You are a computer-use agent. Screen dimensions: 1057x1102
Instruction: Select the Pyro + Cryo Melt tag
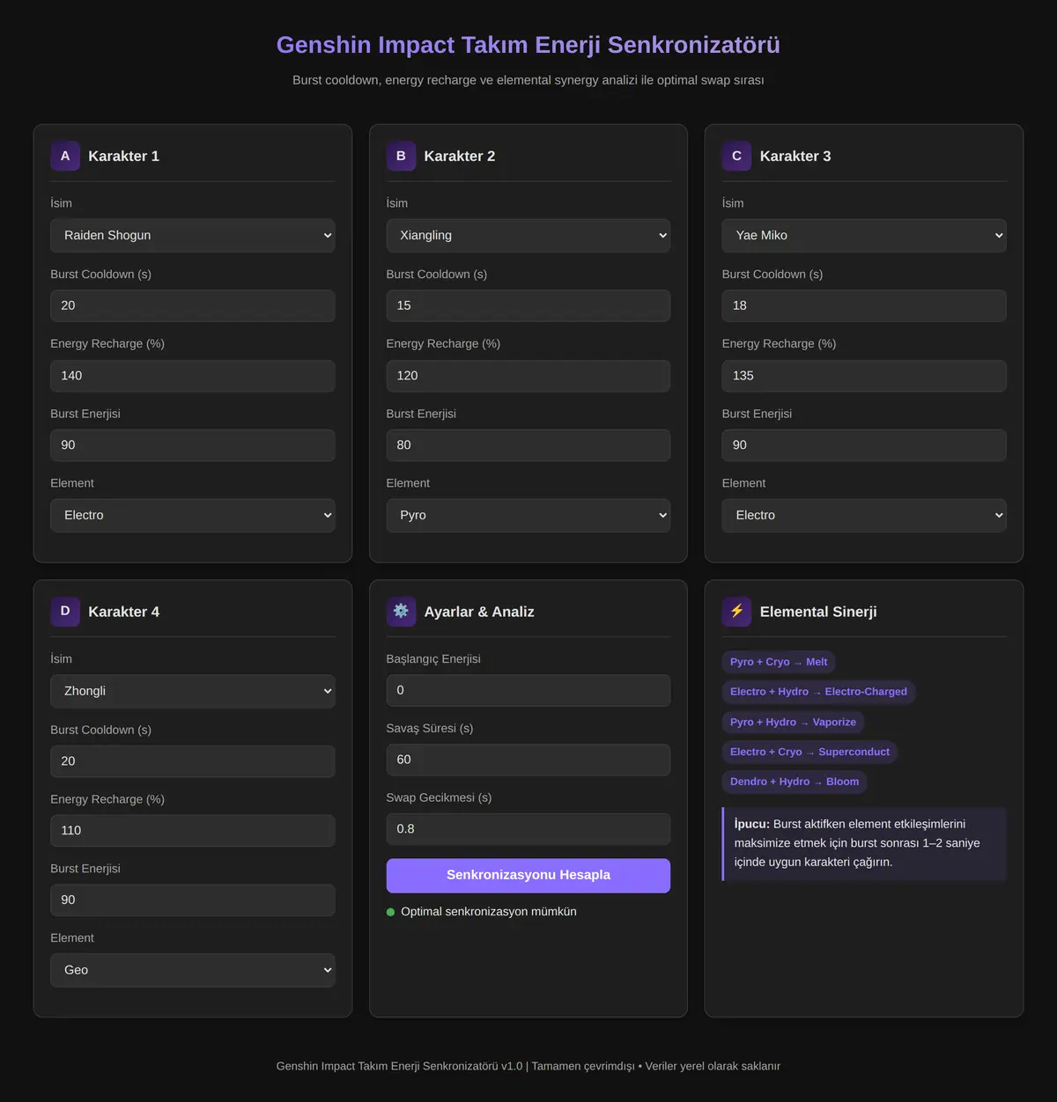point(779,662)
